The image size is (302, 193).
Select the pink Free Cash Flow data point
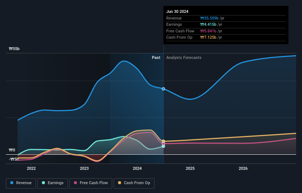tap(163, 144)
